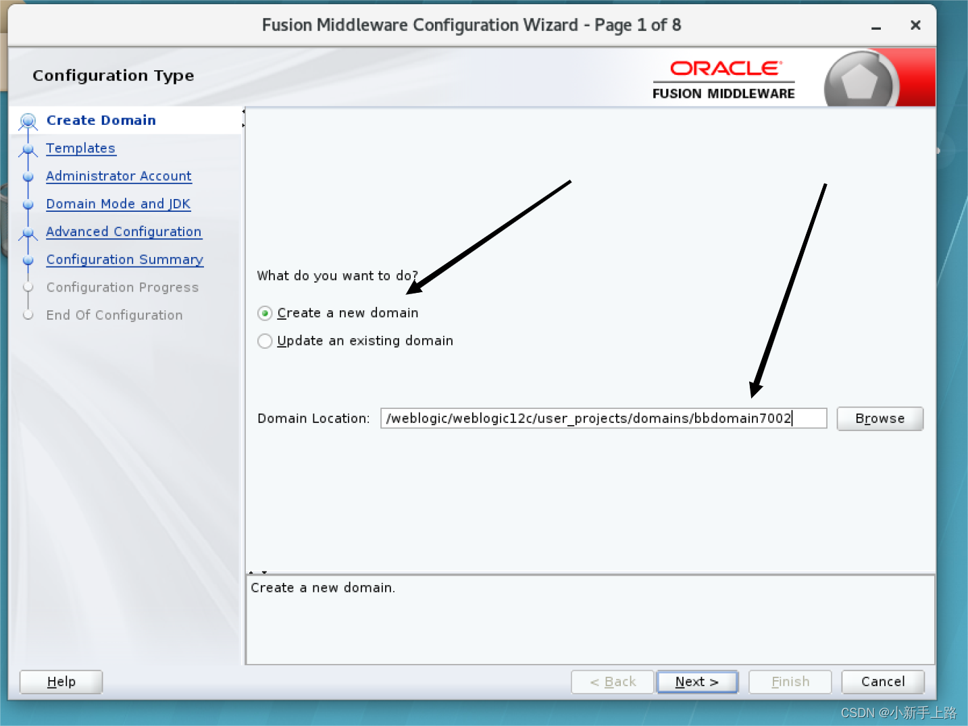Image resolution: width=968 pixels, height=726 pixels.
Task: Click the Domain Mode and JDK step bullet
Action: 28,204
